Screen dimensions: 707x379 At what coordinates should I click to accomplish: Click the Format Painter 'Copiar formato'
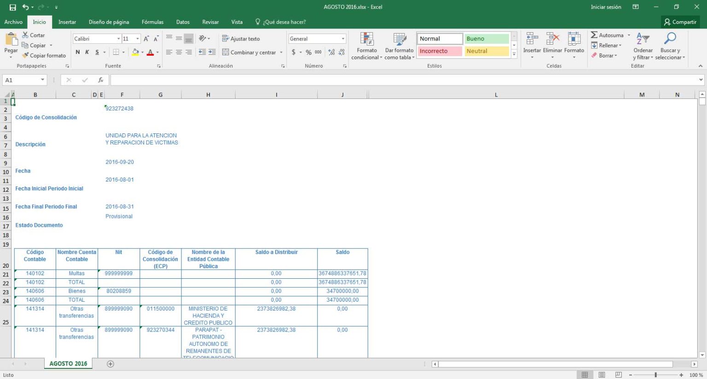point(44,56)
